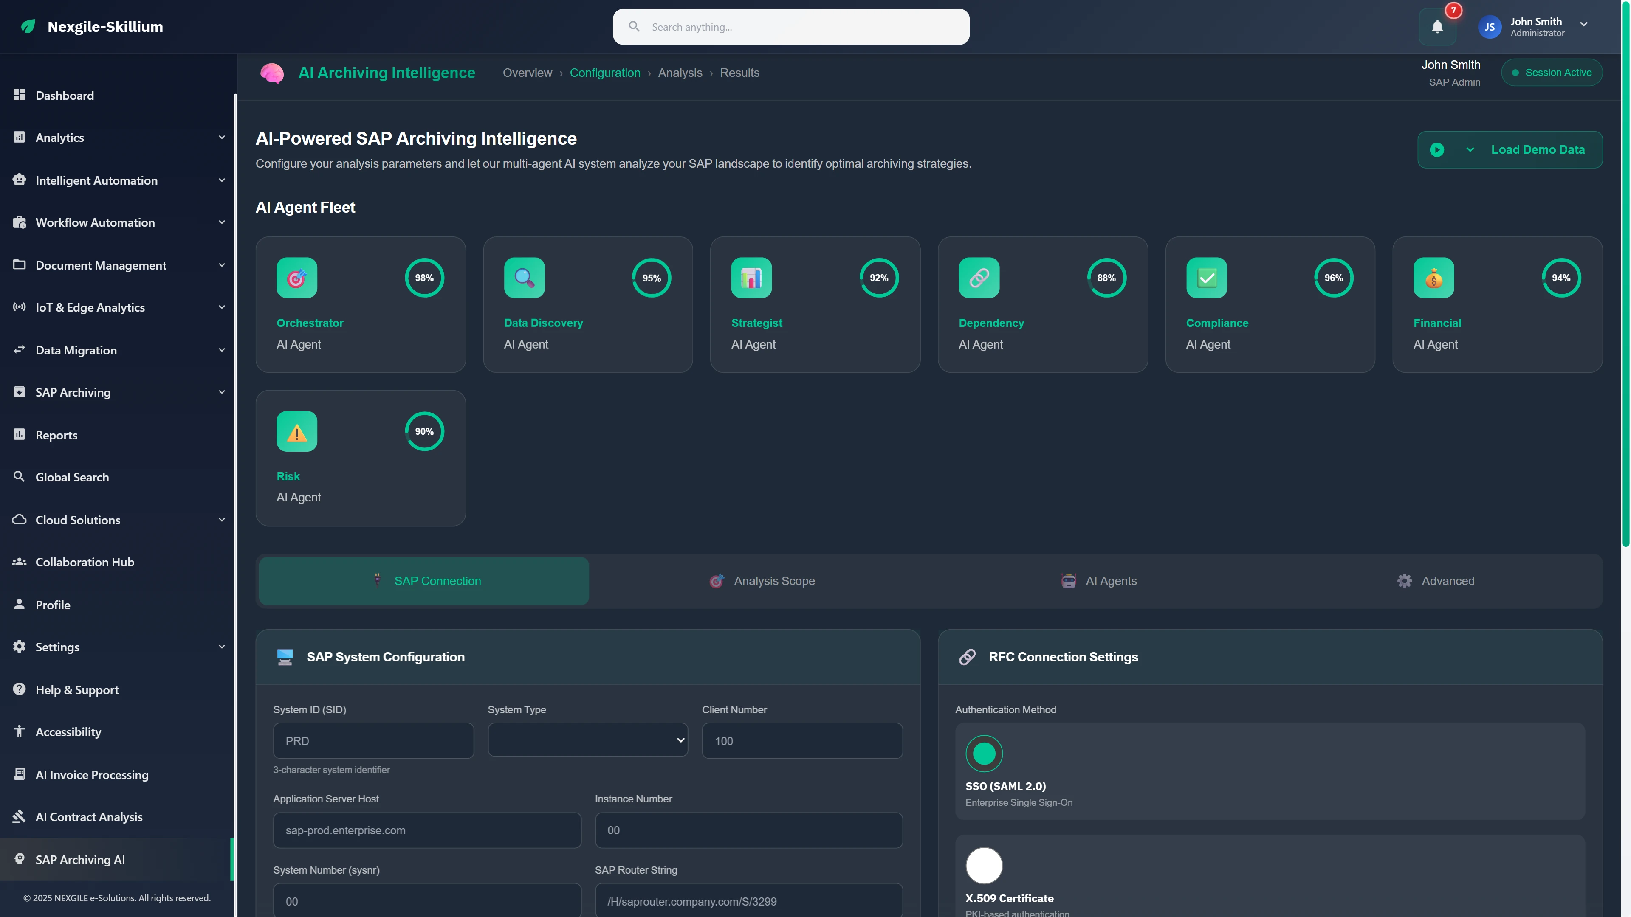1631x917 pixels.
Task: Click the Dependency agent link icon
Action: [978, 278]
